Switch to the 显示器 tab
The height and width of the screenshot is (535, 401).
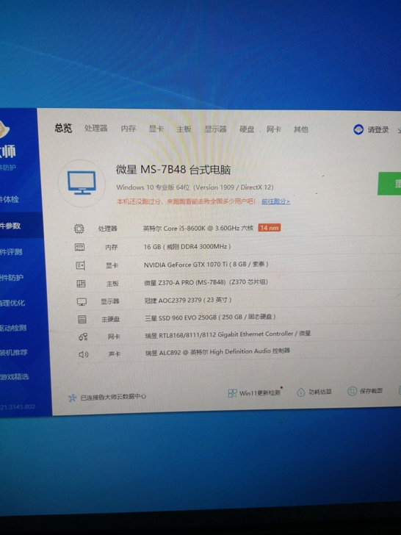[x=215, y=129]
